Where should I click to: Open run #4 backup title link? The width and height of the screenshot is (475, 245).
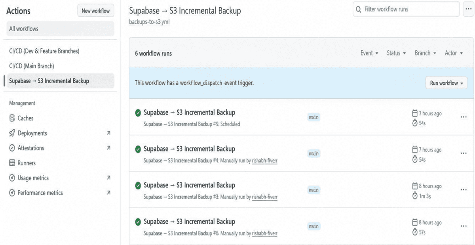(x=189, y=149)
